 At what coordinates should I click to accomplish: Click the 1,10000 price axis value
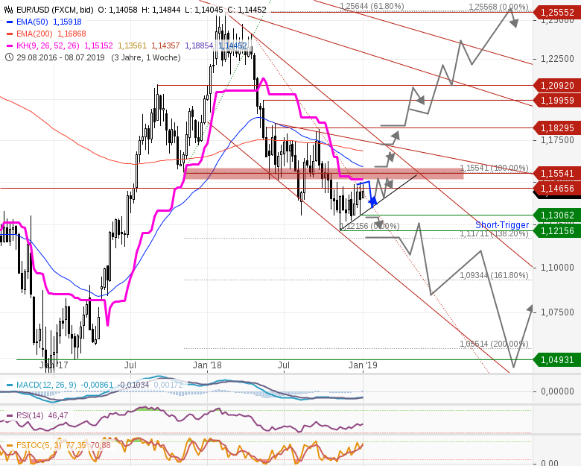557,268
